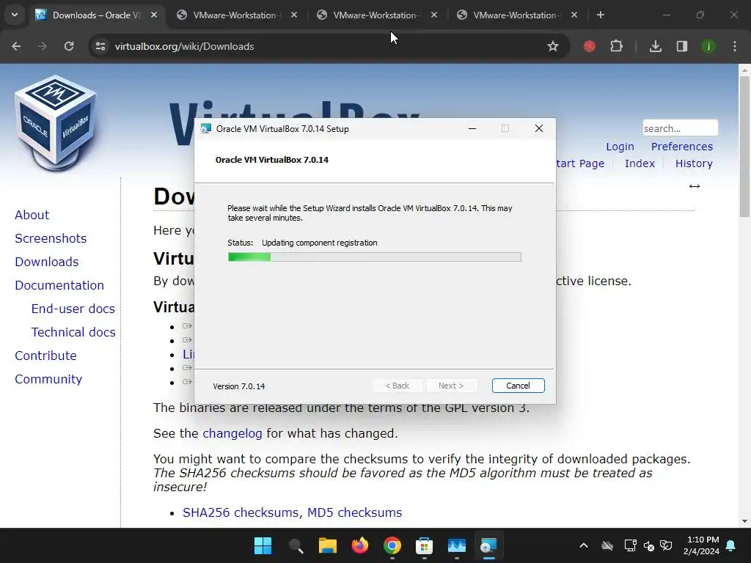Open About in the sidebar
The image size is (751, 563).
point(32,215)
